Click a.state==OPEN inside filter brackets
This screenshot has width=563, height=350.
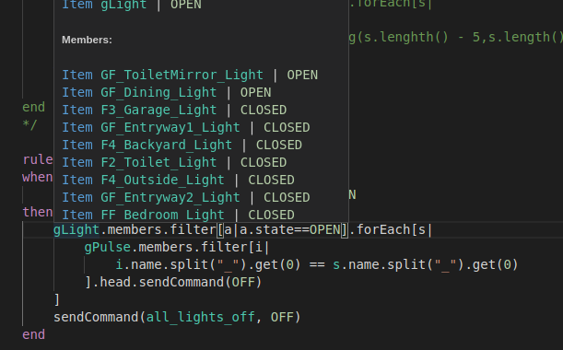(290, 229)
